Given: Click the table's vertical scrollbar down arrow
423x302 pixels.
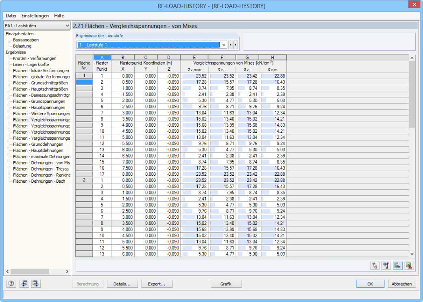Looking at the screenshot, I should 412,254.
